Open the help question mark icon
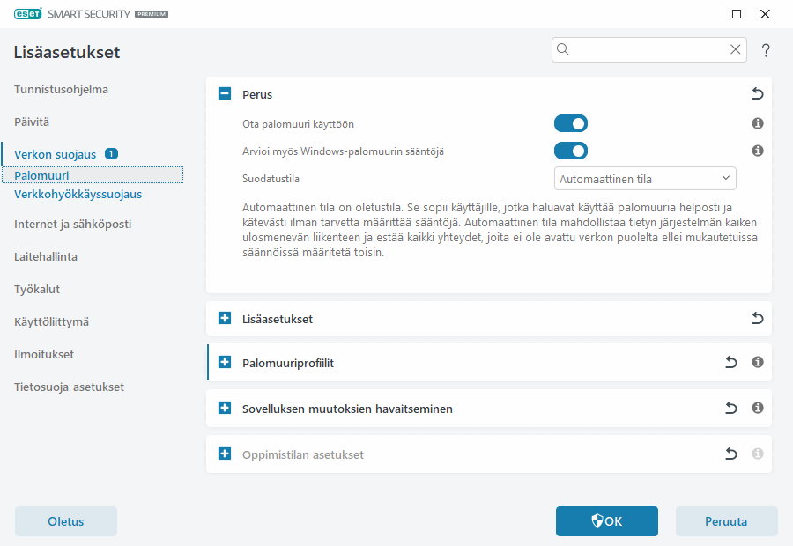This screenshot has width=793, height=546. (x=765, y=50)
